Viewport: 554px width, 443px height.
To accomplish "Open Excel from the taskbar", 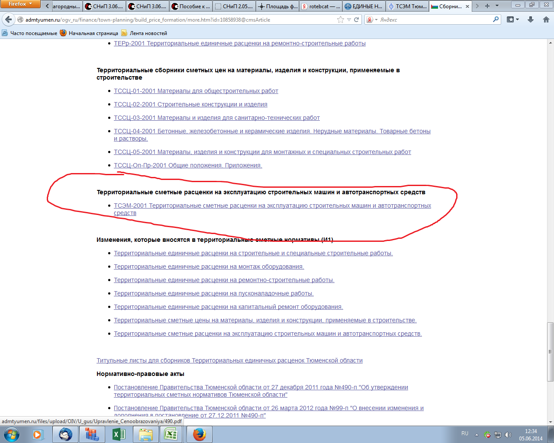I will click(119, 434).
